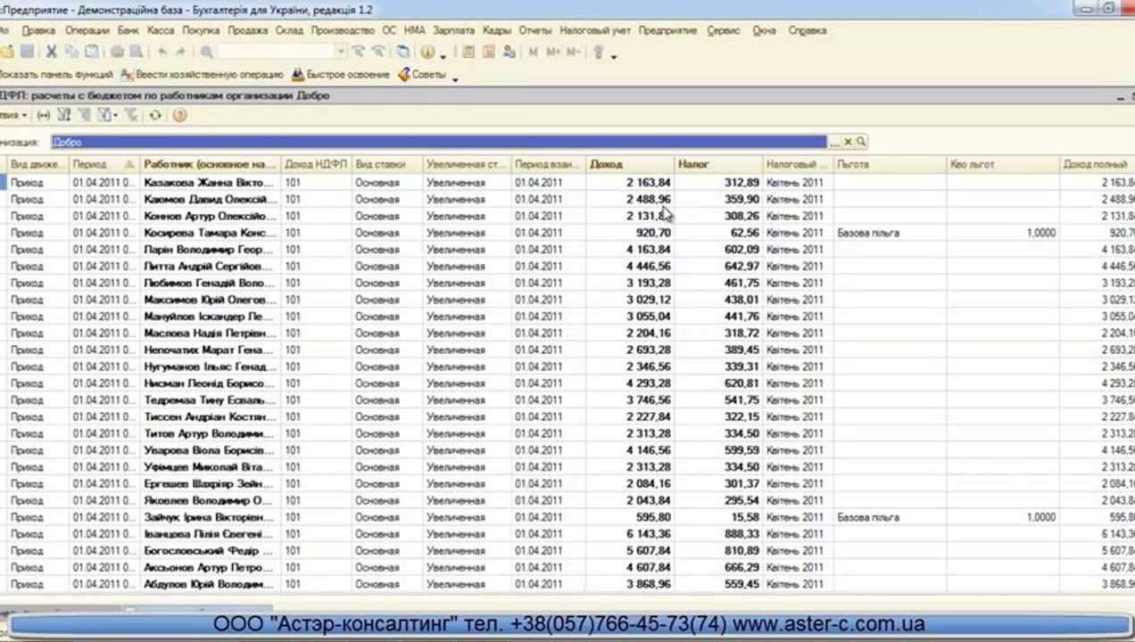1135x642 pixels.
Task: Clear the organization field with X button
Action: pyautogui.click(x=849, y=142)
